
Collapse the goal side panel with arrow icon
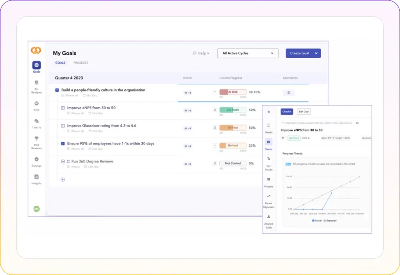click(268, 112)
